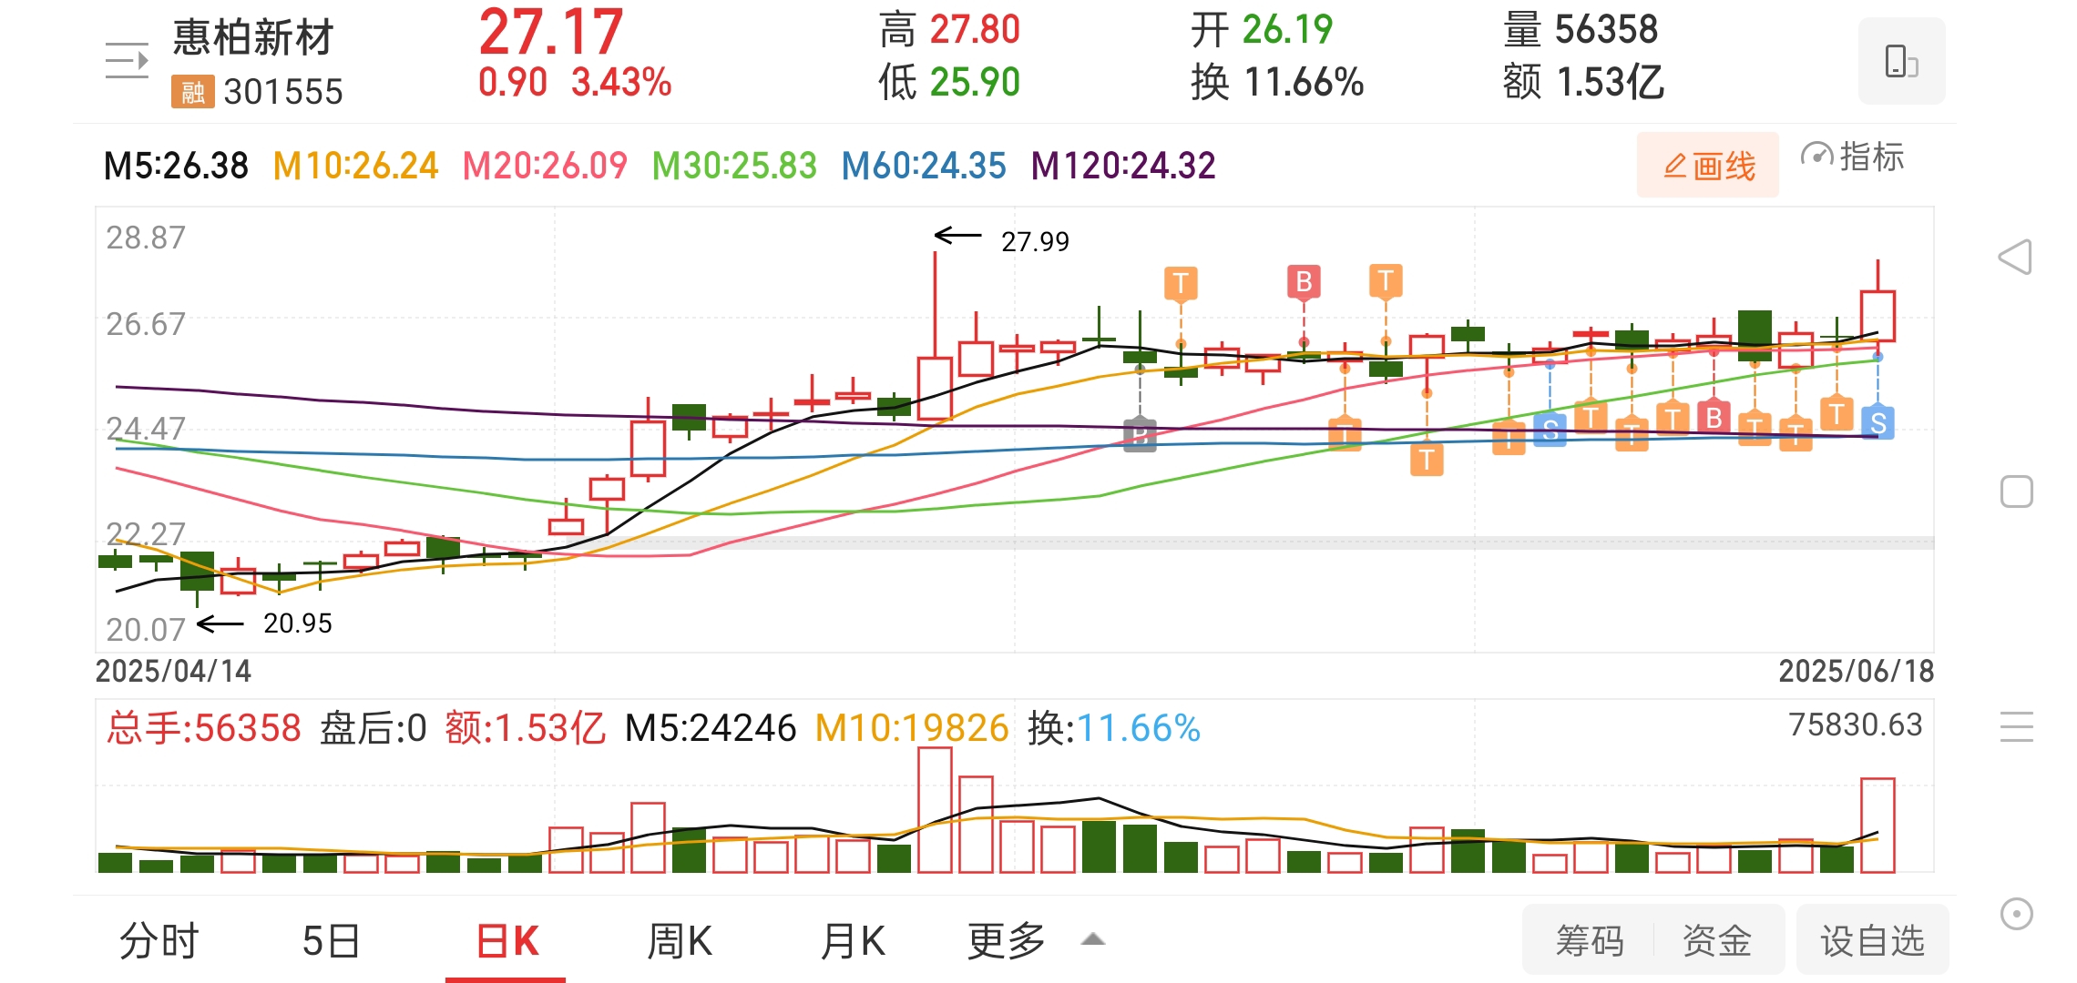
Task: Tap the 融 margin badge beside 301555
Action: [192, 92]
